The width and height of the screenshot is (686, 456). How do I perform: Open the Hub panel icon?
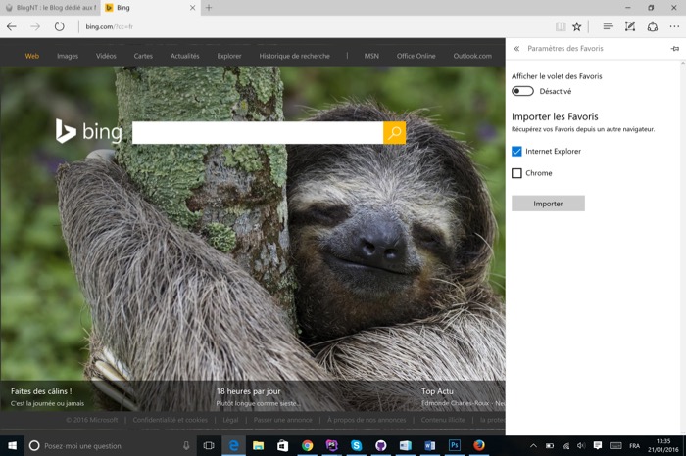pos(608,26)
